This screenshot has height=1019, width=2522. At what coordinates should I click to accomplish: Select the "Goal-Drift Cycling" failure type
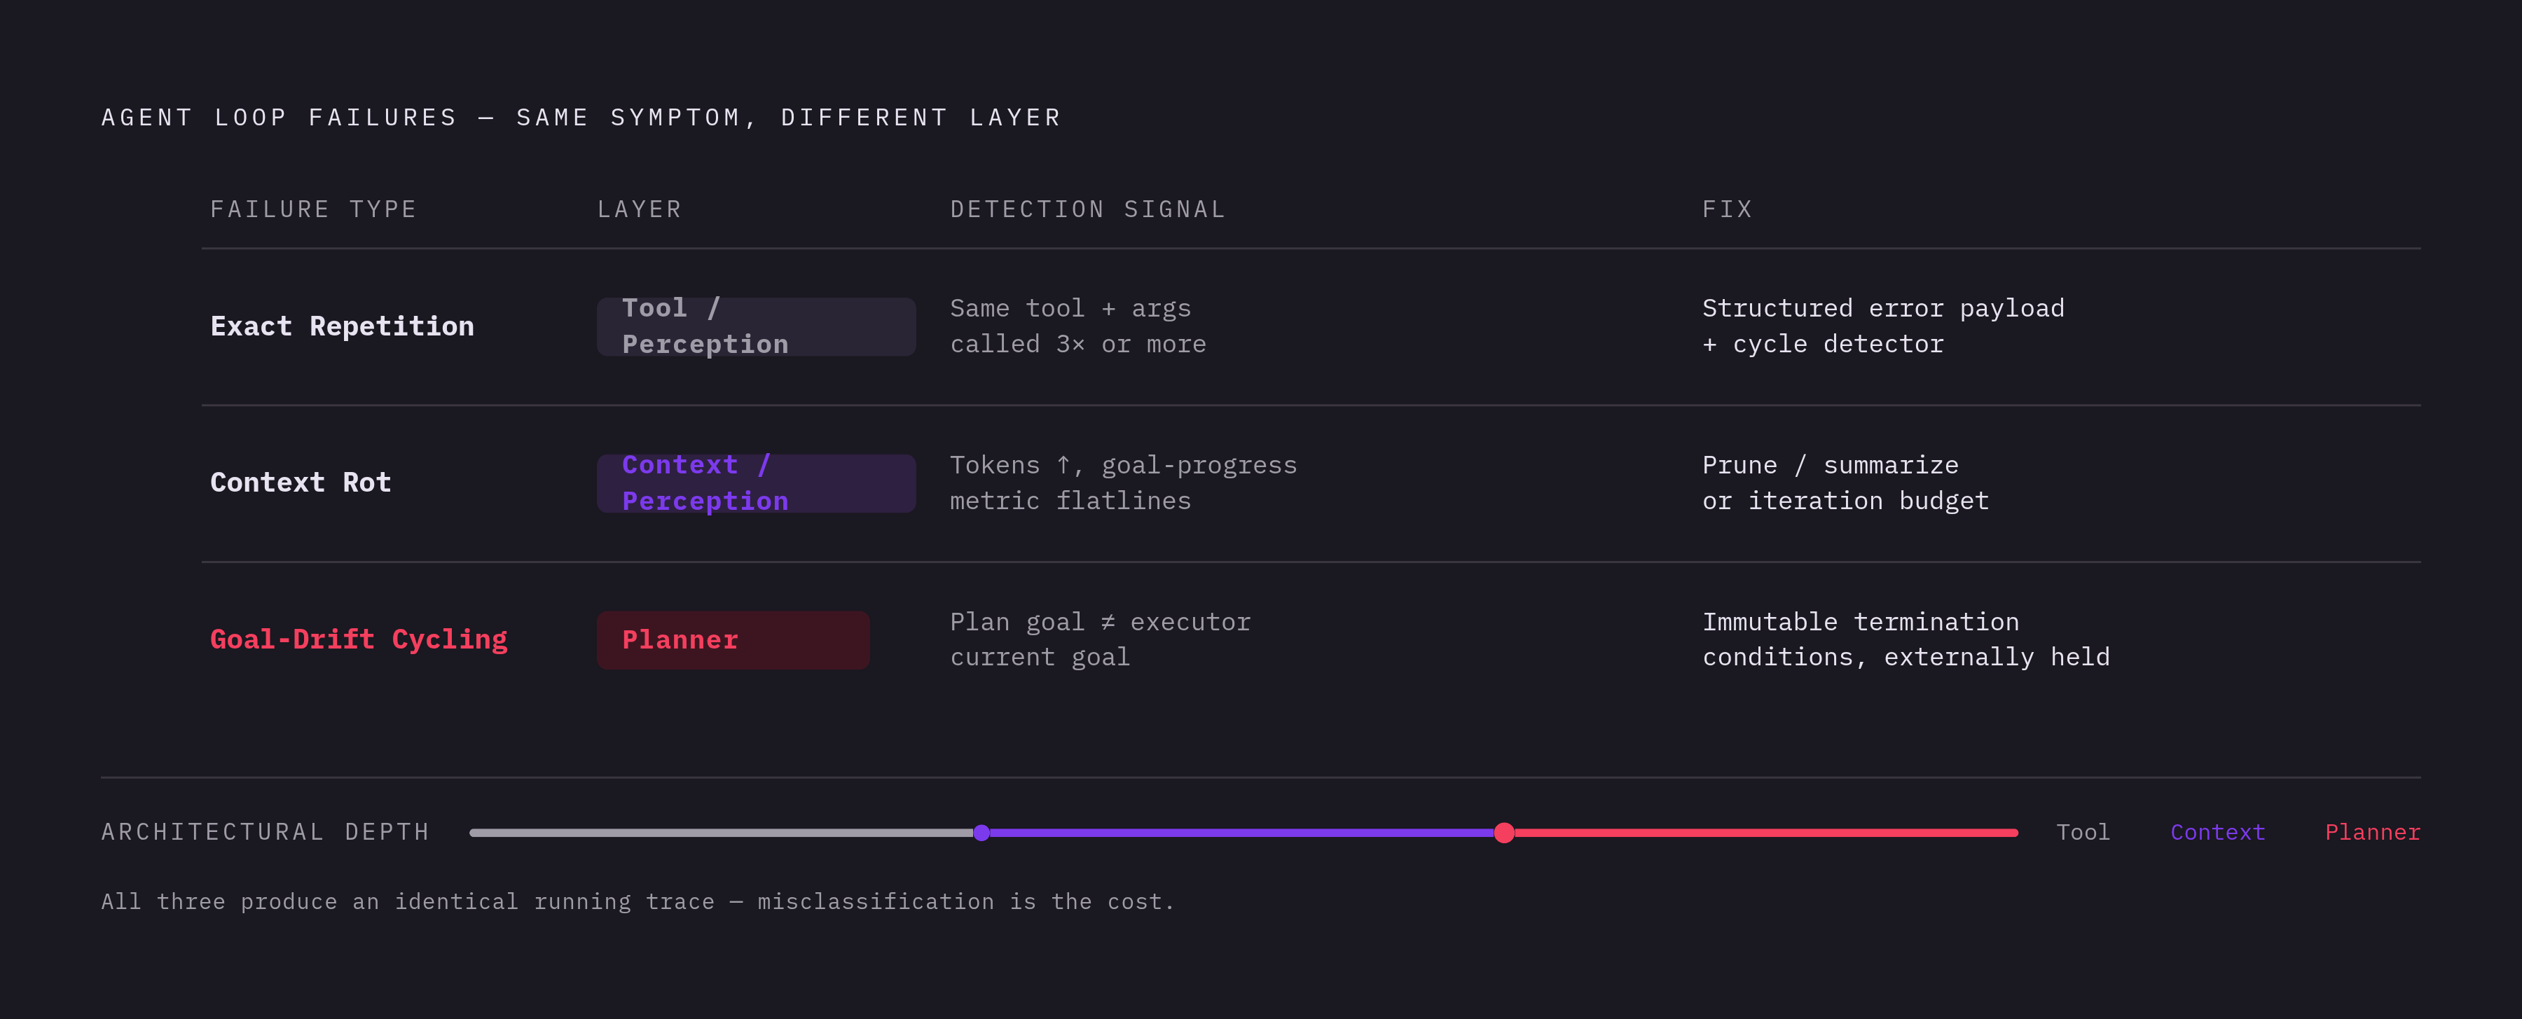(358, 639)
